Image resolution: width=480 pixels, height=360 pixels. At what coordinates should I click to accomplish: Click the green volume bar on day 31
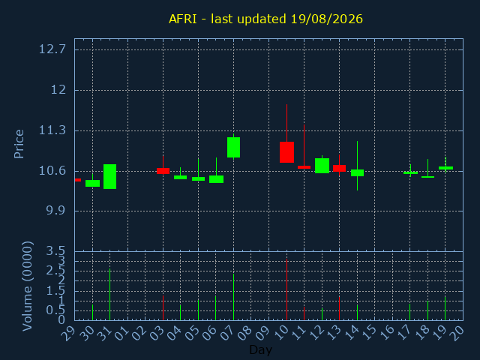[110, 295]
